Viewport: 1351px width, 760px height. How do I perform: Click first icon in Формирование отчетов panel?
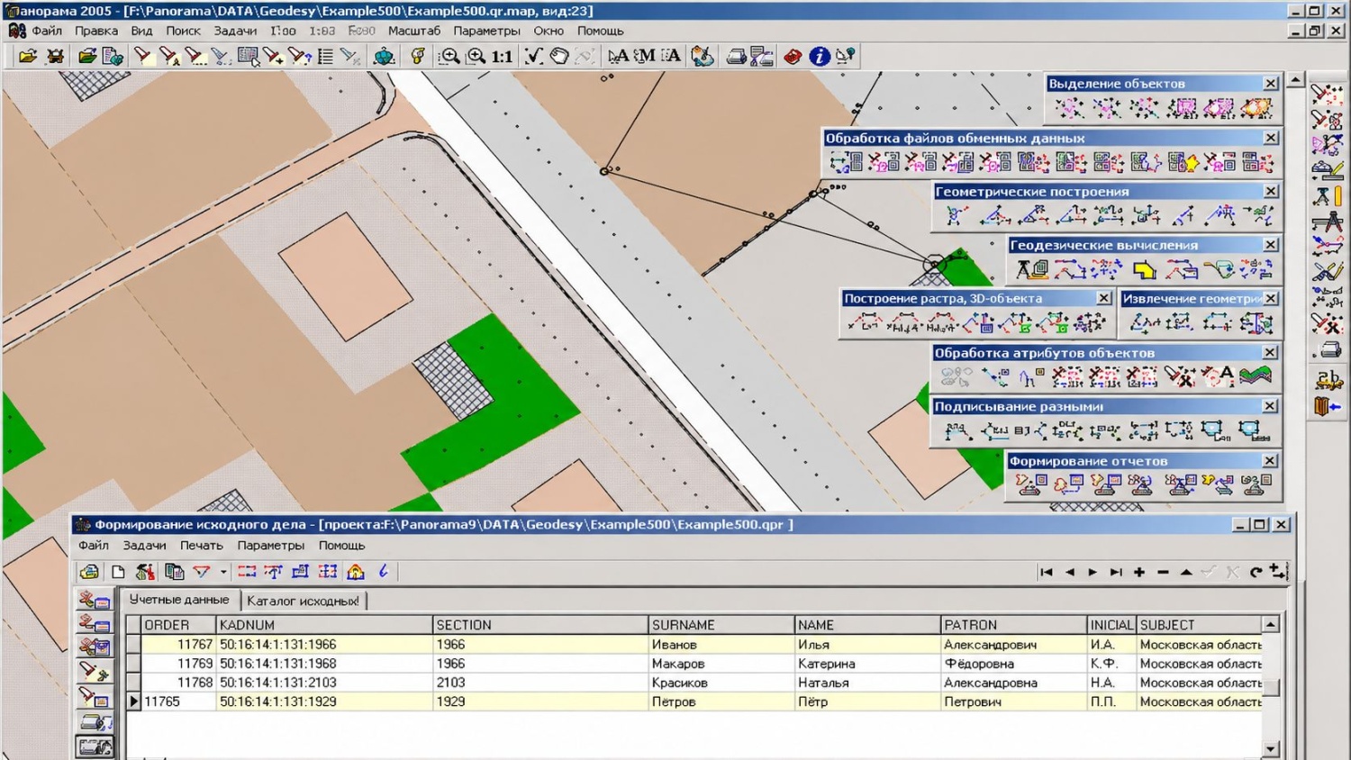point(1031,484)
